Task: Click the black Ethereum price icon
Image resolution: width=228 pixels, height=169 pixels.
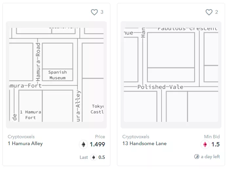Action: click(84, 144)
